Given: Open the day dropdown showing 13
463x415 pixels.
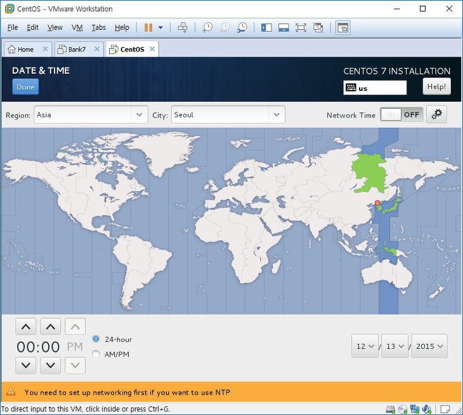Looking at the screenshot, I should [395, 346].
